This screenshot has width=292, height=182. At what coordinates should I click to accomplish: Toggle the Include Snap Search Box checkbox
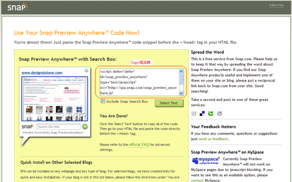103,101
